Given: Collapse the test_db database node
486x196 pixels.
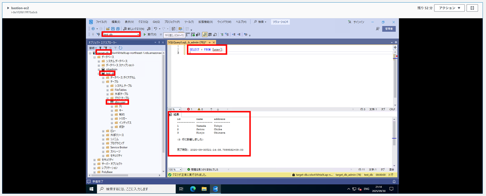Looking at the screenshot, I should click(99, 74).
